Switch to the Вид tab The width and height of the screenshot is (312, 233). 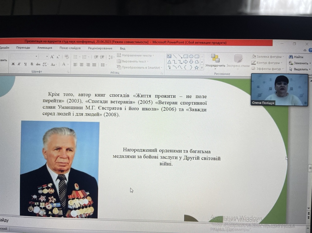[x=123, y=48]
